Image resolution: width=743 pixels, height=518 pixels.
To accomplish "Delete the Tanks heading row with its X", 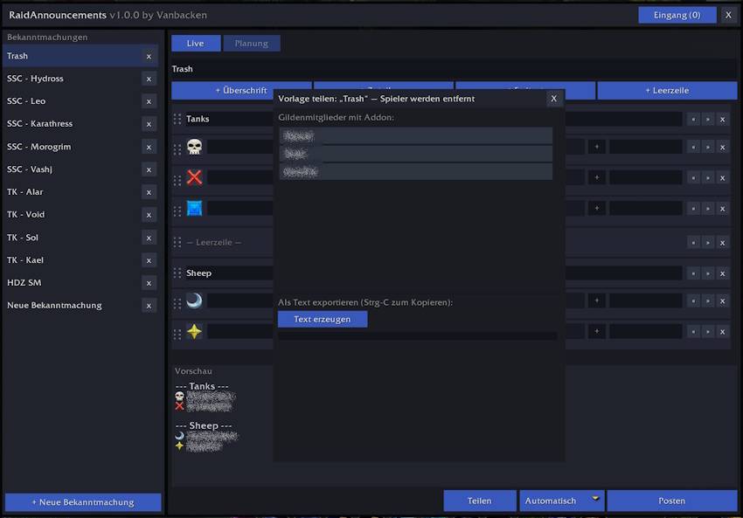I will coord(723,120).
